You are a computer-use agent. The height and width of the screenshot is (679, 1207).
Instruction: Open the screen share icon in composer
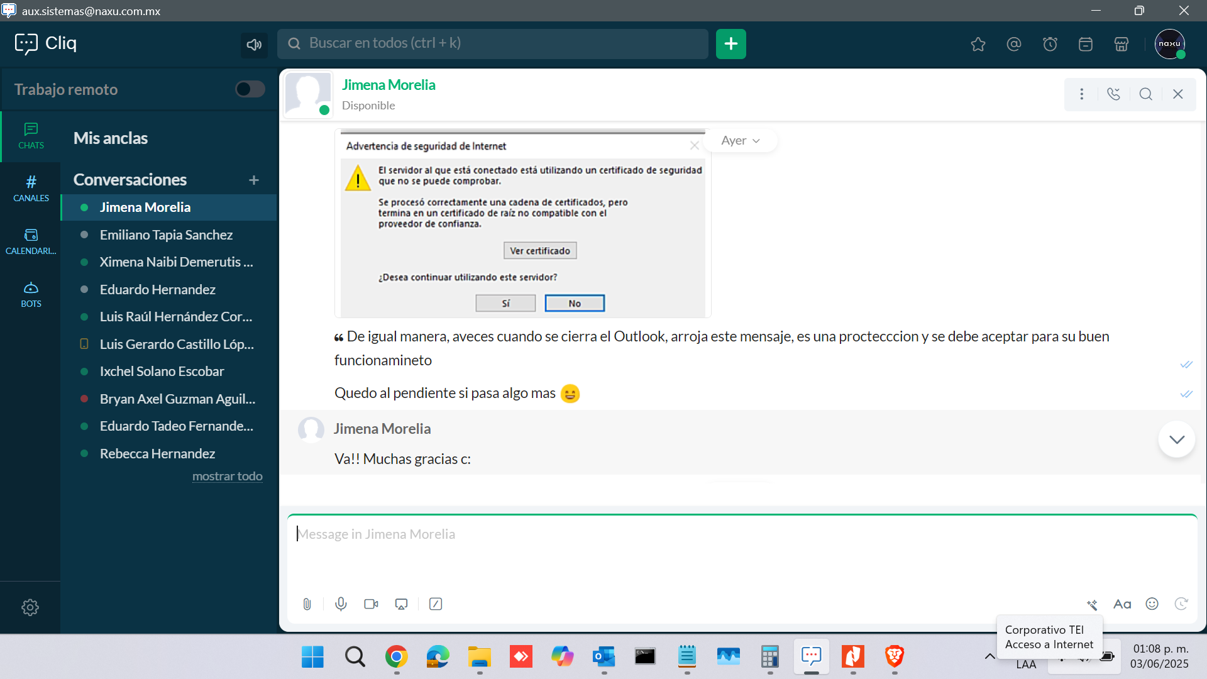[401, 604]
